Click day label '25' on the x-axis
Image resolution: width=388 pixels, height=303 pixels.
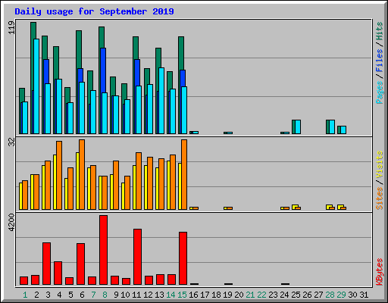pyautogui.click(x=296, y=295)
